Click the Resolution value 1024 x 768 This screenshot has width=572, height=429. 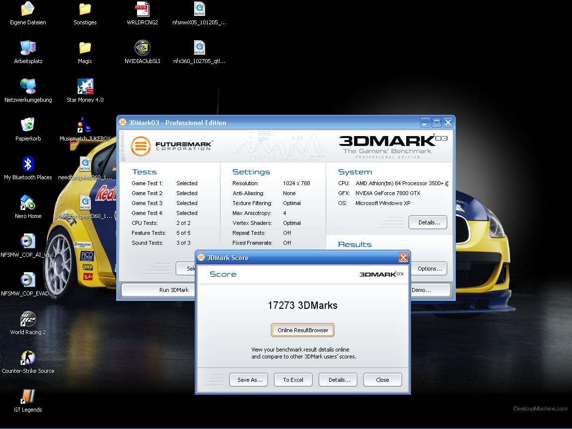tap(296, 183)
